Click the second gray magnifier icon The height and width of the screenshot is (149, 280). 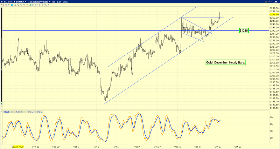tap(24, 5)
